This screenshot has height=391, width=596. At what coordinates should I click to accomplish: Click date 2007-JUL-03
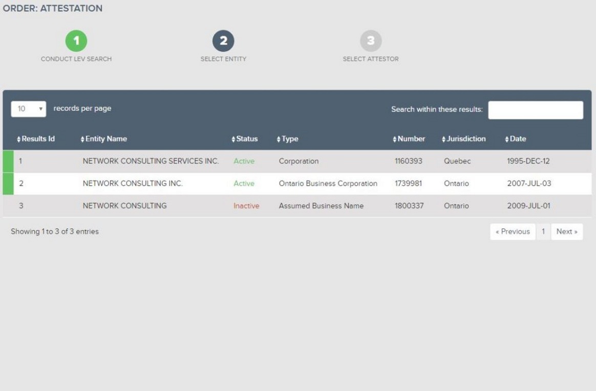[x=529, y=183]
